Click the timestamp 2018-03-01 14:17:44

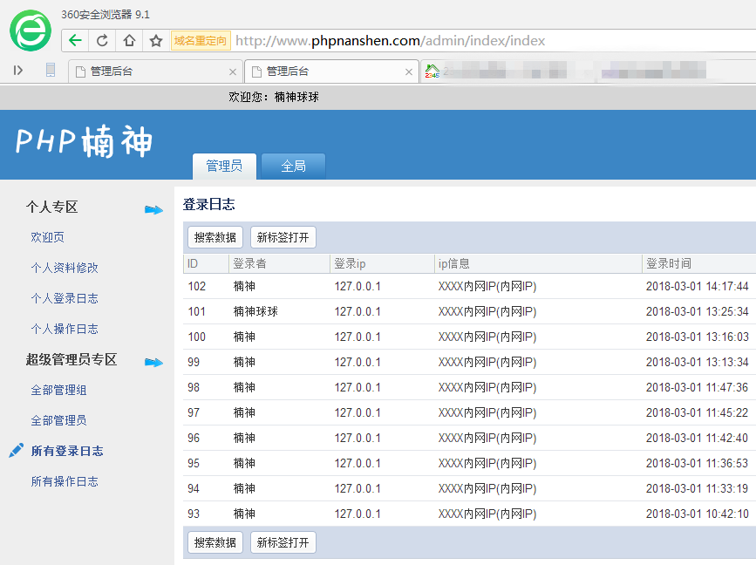[698, 286]
